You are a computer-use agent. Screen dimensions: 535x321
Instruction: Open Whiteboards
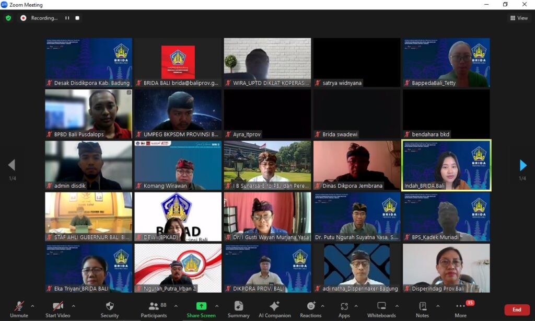(381, 309)
